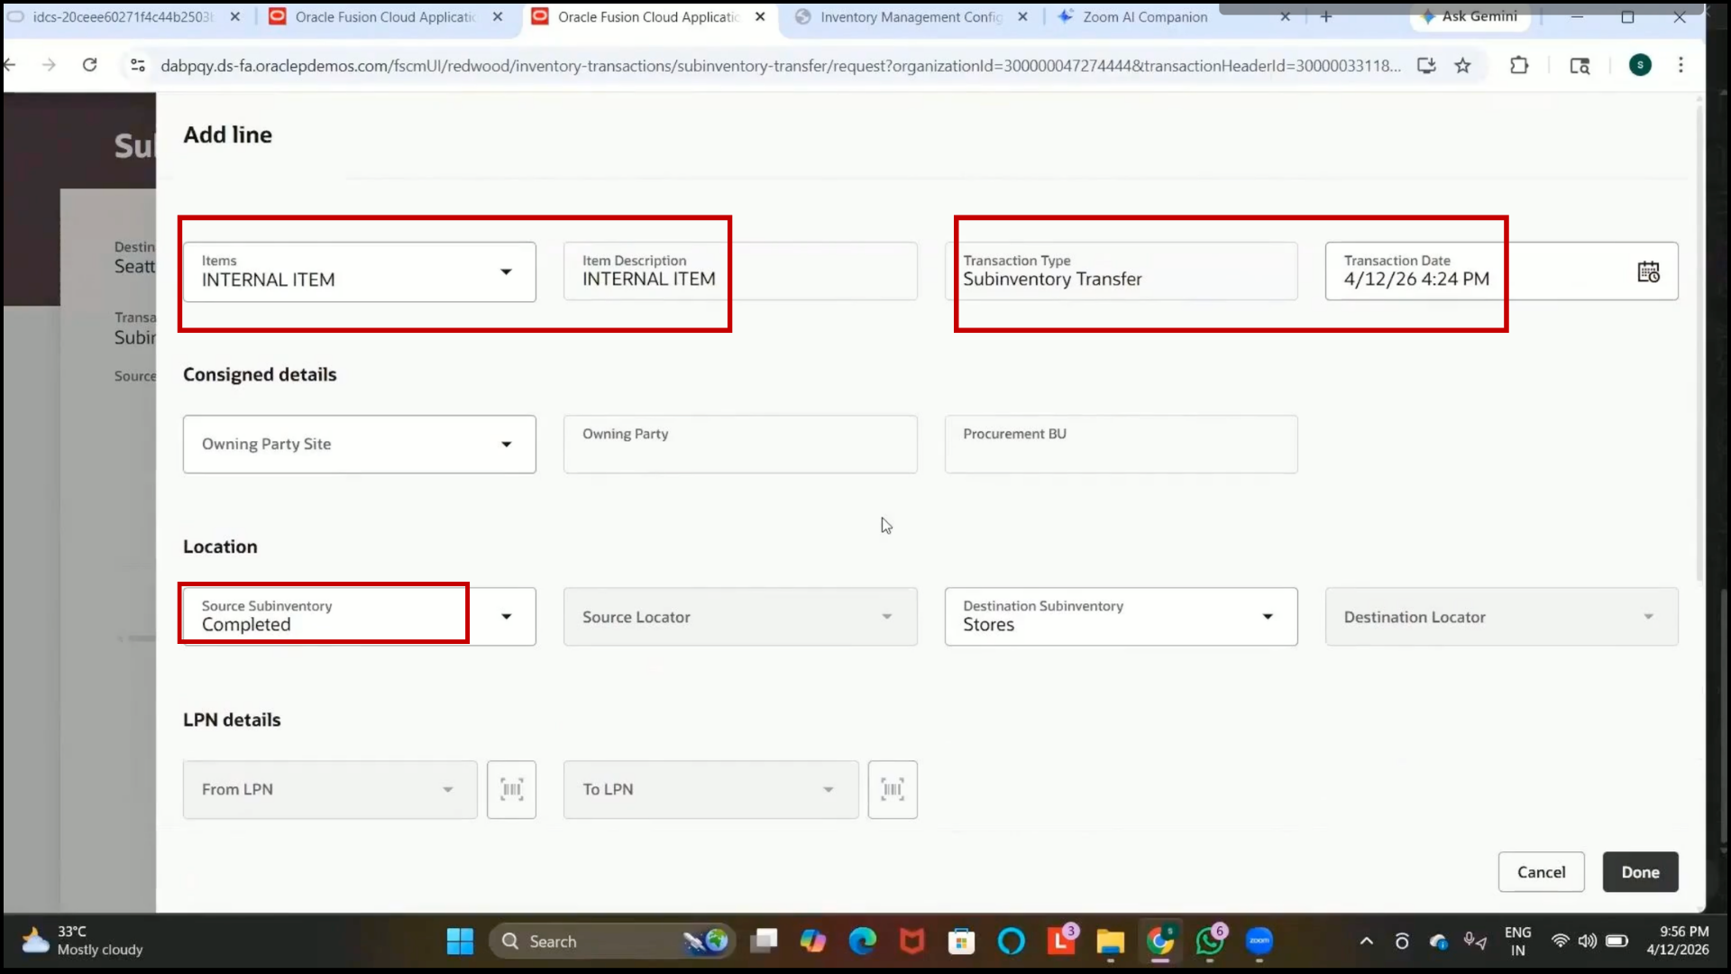Click the browser address bar URL
Image resolution: width=1731 pixels, height=974 pixels.
coord(780,65)
